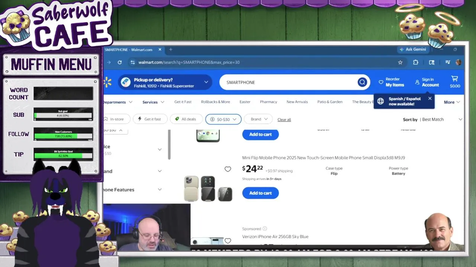
Task: Open Mini Flip Mobile Phone 2025 title
Action: 324,158
